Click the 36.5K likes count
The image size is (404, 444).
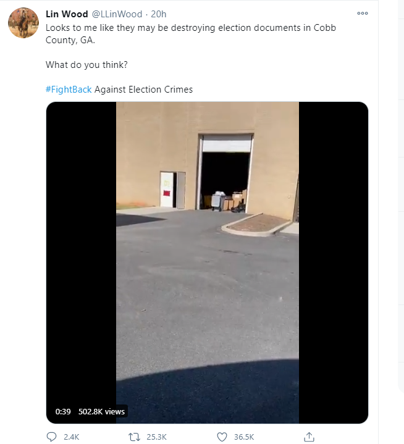point(244,437)
